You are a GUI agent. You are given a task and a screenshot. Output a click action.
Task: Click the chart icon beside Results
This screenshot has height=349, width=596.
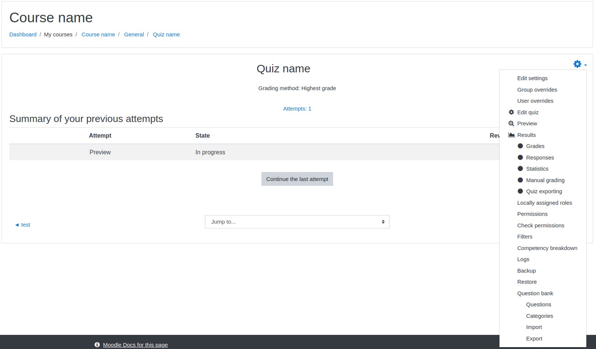pyautogui.click(x=511, y=135)
